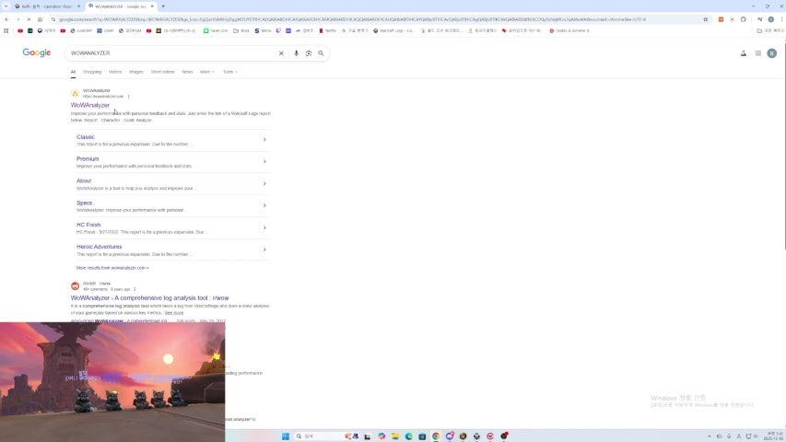
Task: Start a voice search with the microphone icon
Action: tap(296, 53)
